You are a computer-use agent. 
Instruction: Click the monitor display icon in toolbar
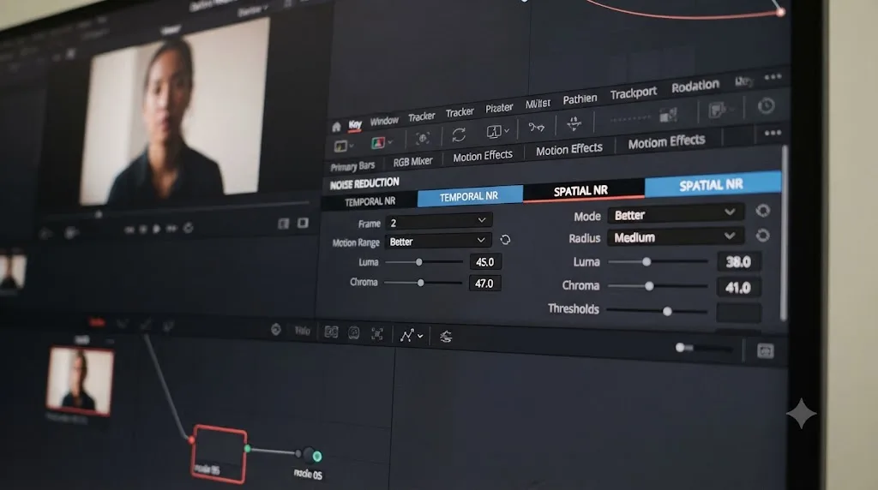coord(493,131)
